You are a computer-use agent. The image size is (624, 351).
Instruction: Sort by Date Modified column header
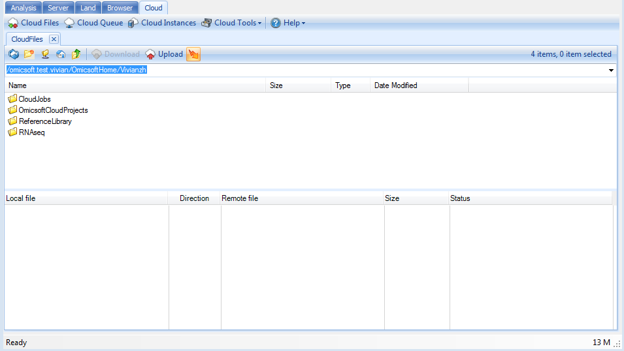coord(419,85)
